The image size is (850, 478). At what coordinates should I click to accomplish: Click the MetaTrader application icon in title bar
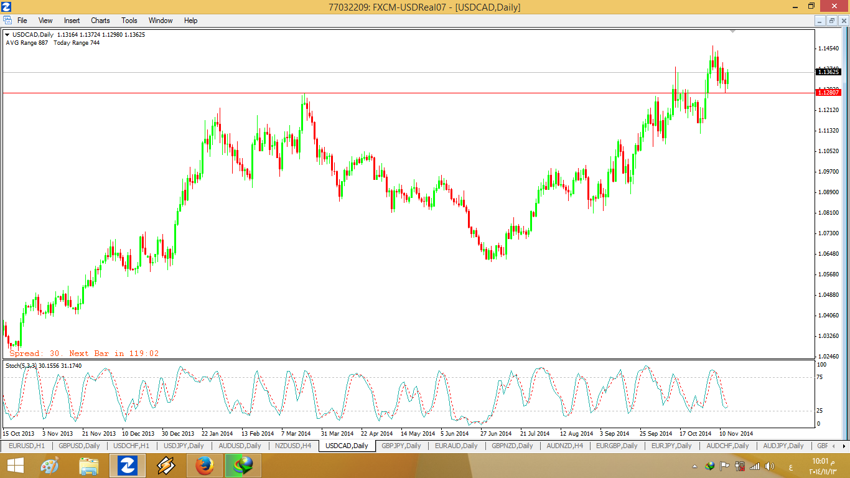7,7
